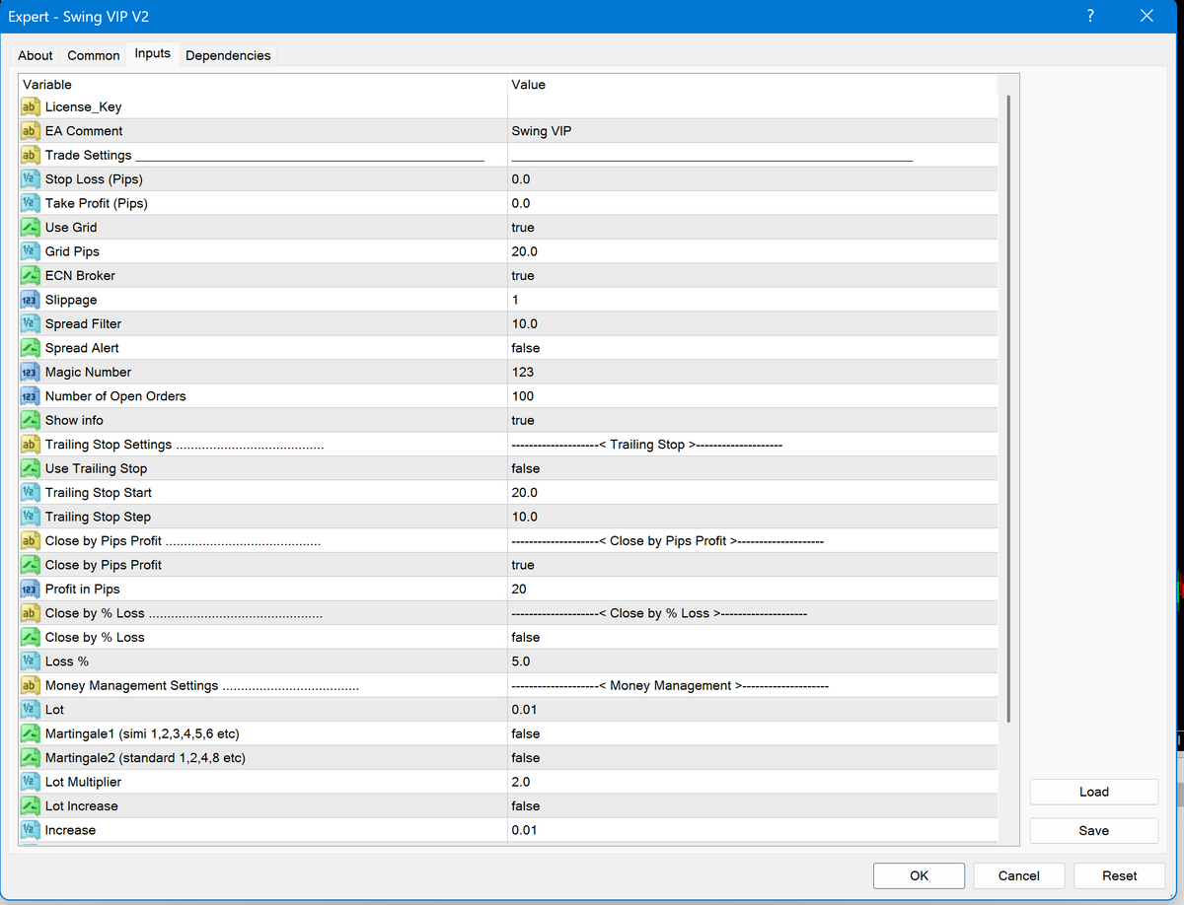Click the integer icon next to Slippage
1184x905 pixels.
[x=30, y=300]
